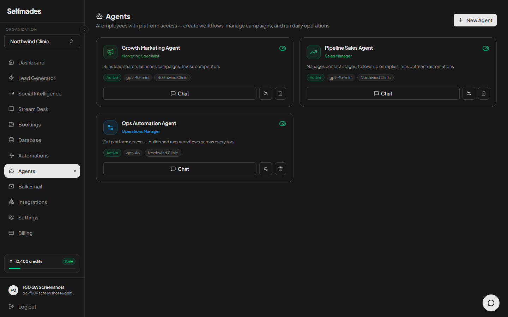Collapse the sidebar with the chevron
This screenshot has height=317, width=508.
click(x=84, y=30)
